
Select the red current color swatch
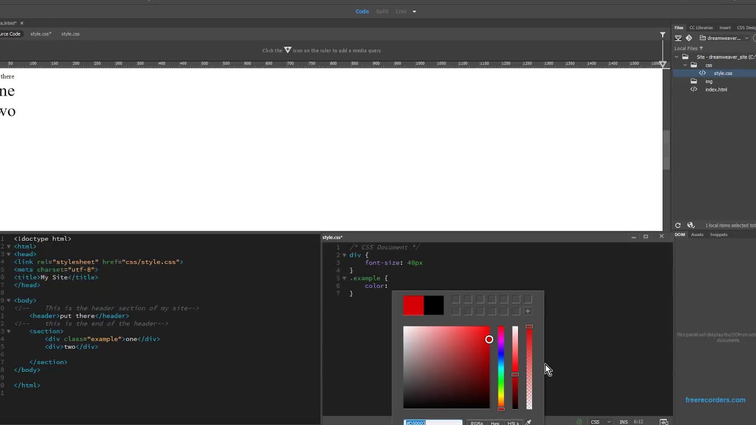click(413, 305)
